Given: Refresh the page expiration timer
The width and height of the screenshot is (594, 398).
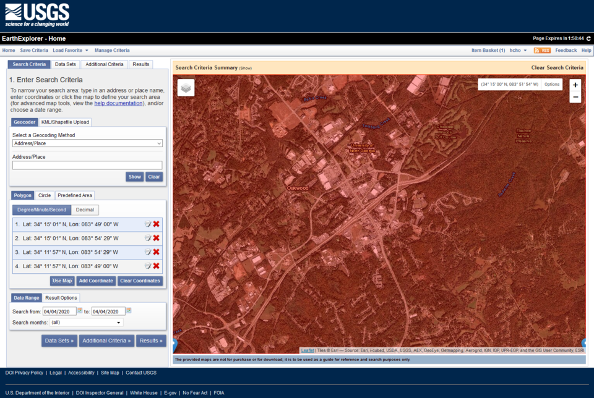Looking at the screenshot, I should [589, 38].
